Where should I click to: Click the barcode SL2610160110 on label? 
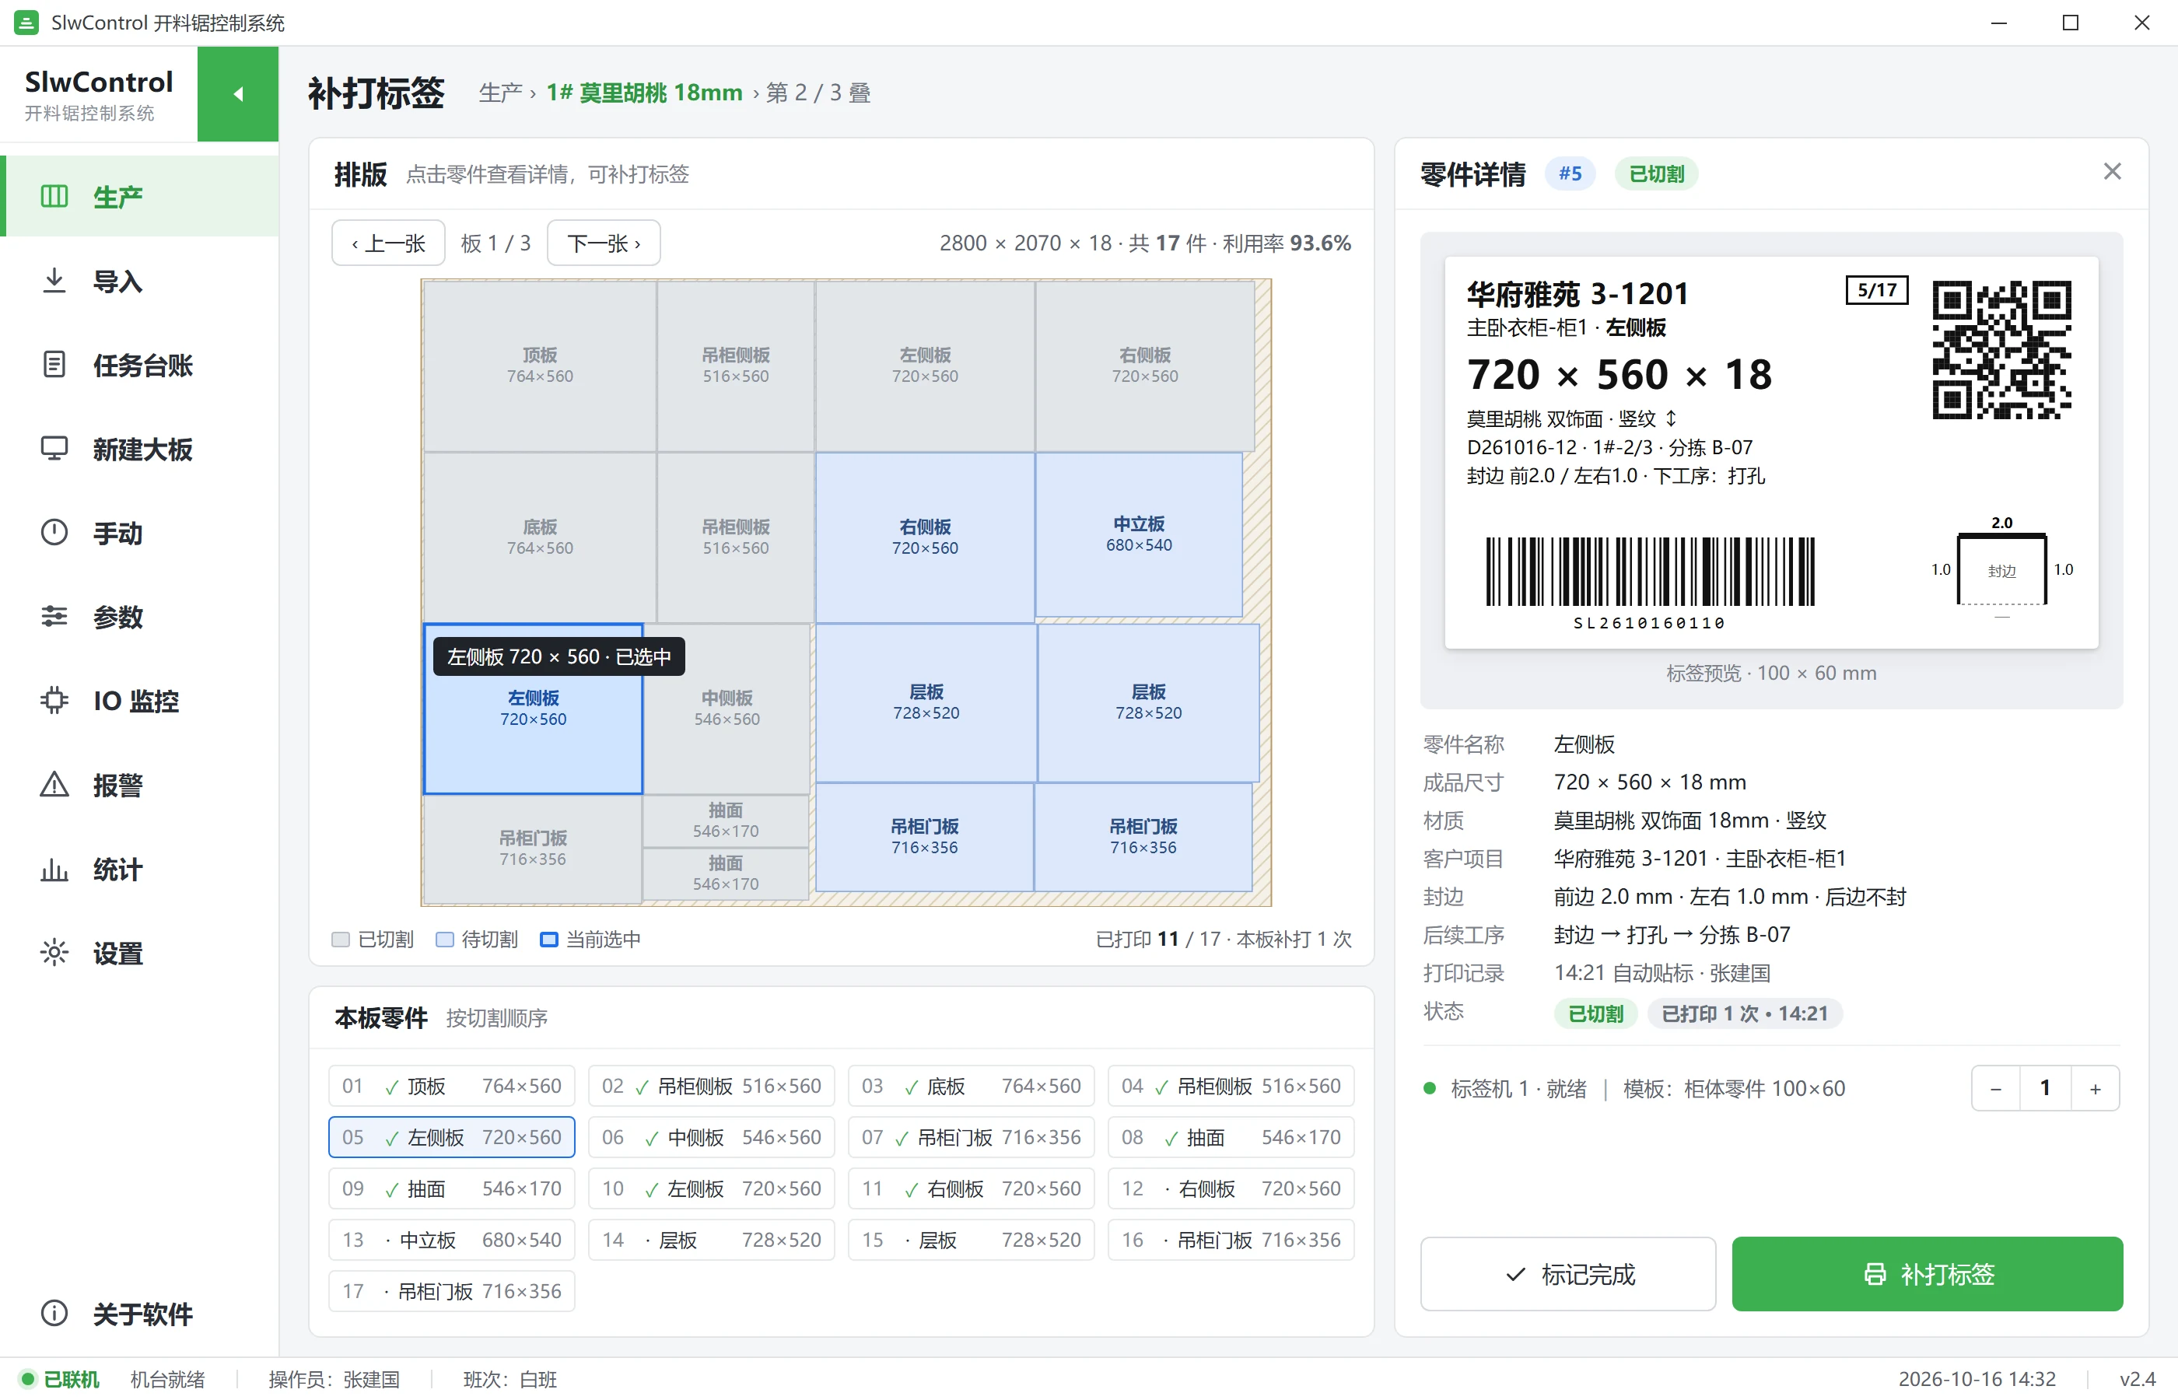click(1650, 583)
